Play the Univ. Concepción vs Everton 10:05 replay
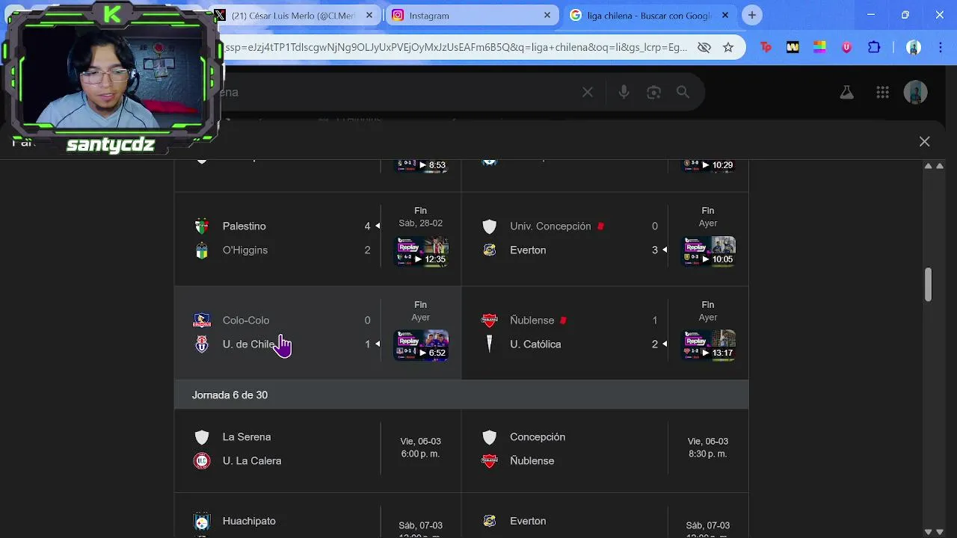 point(708,251)
